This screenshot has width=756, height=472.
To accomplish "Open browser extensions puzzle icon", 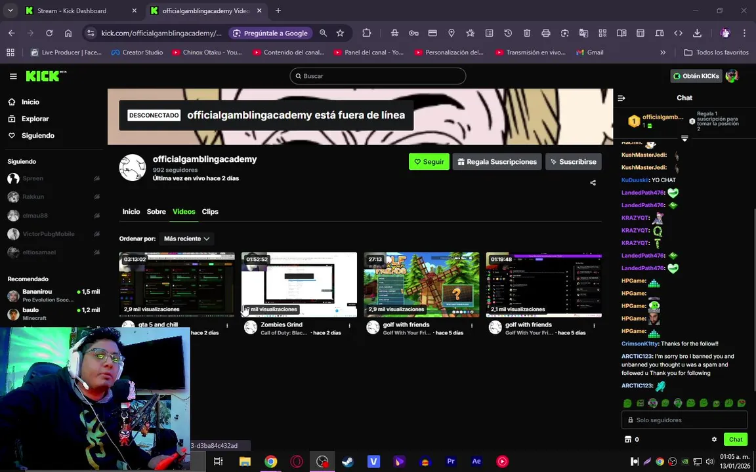I will point(367,33).
